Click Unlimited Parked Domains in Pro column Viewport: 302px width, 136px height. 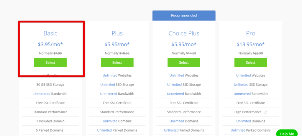pos(251,130)
